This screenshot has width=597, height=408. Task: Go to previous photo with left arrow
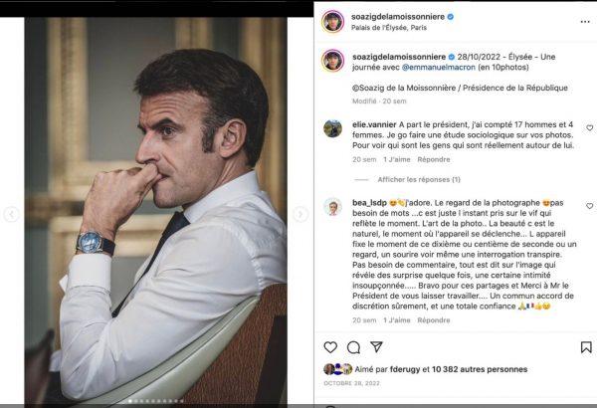point(12,214)
